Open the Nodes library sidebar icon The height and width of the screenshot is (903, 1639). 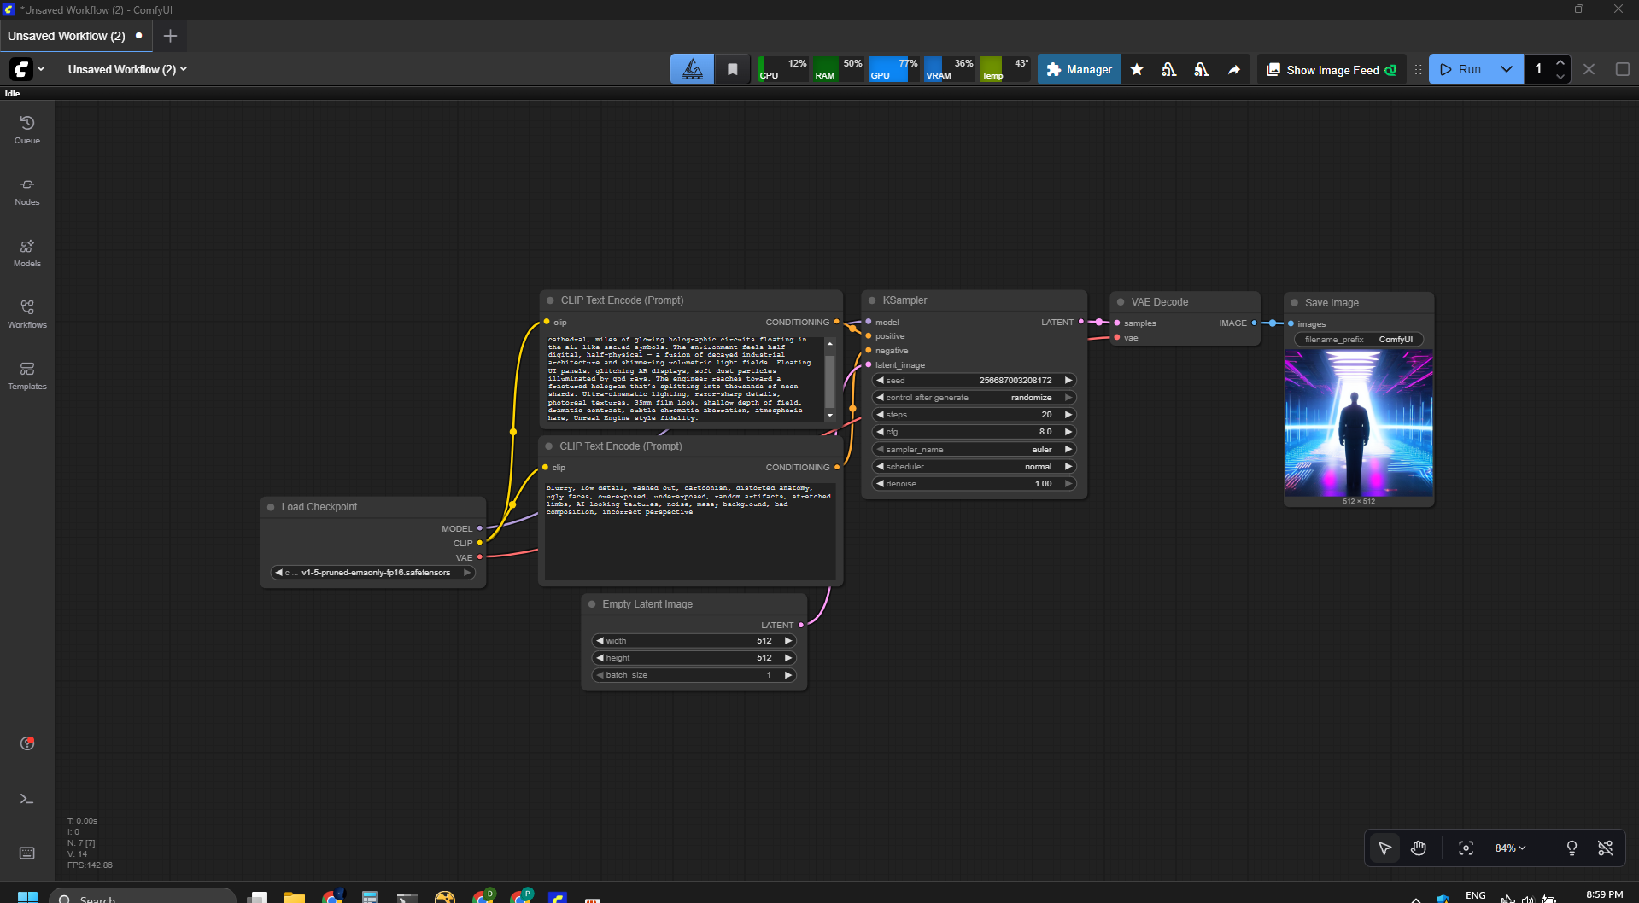[27, 190]
